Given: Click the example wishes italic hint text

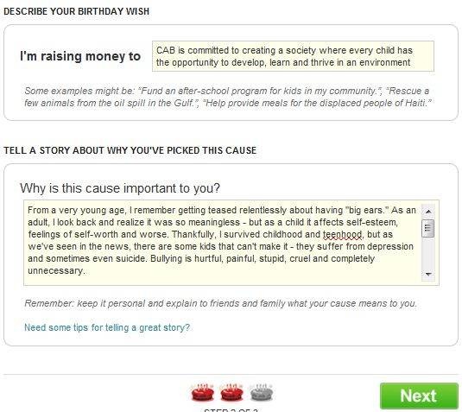Looking at the screenshot, I should pos(228,97).
